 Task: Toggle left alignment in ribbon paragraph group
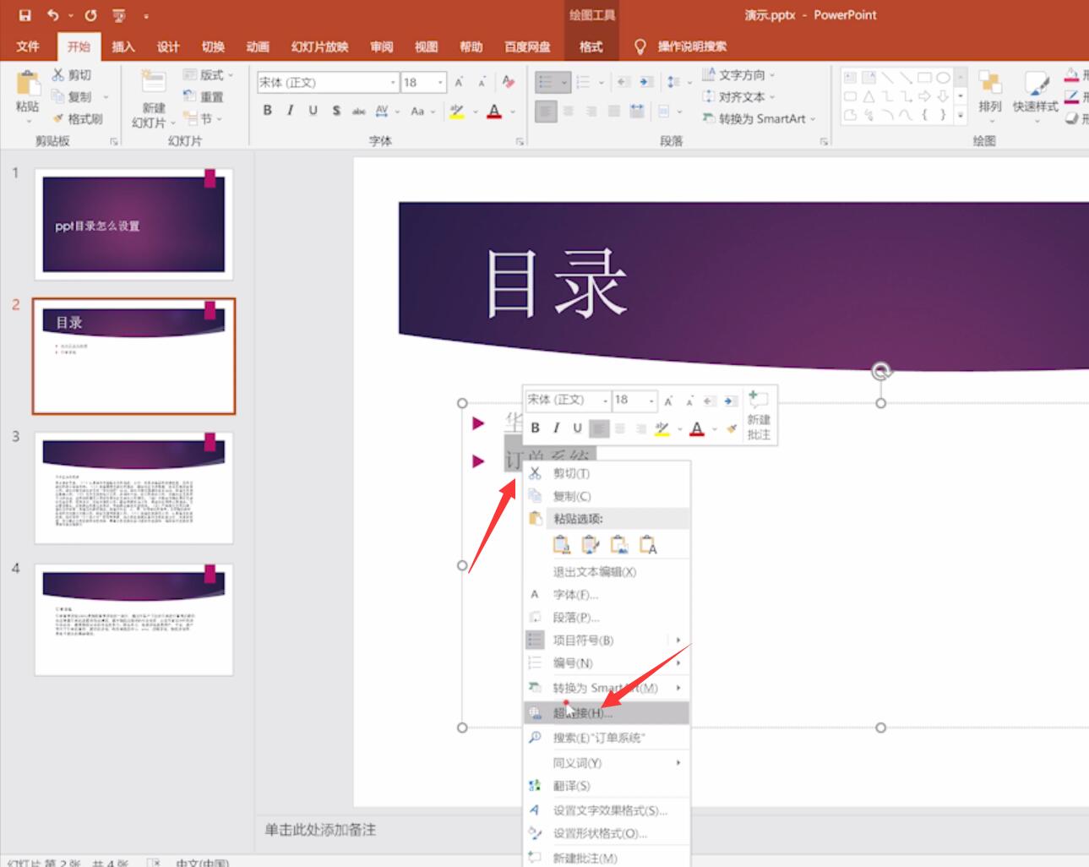pos(546,111)
